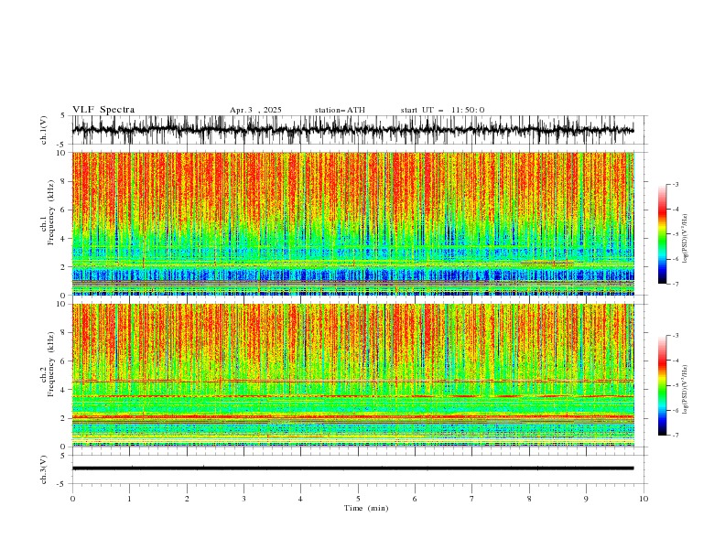
Task: Select the date text "Apr.3 , 2025"
Action: pyautogui.click(x=255, y=110)
